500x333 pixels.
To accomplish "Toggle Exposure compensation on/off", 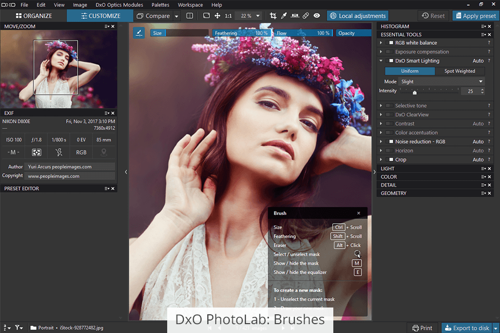I will pos(390,52).
